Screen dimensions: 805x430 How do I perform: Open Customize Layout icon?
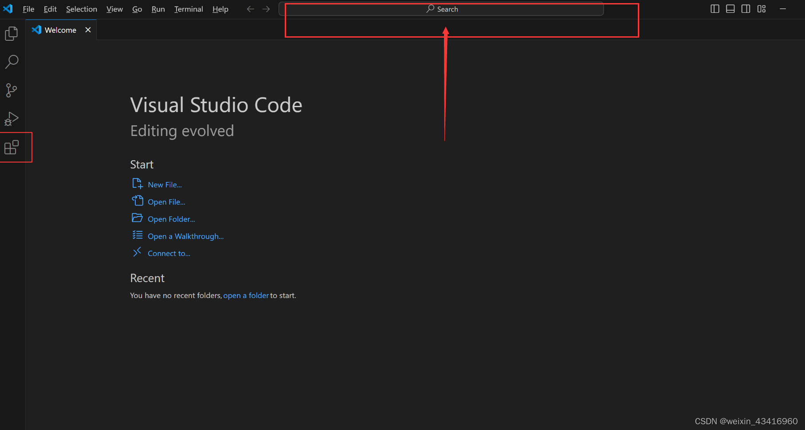click(762, 9)
